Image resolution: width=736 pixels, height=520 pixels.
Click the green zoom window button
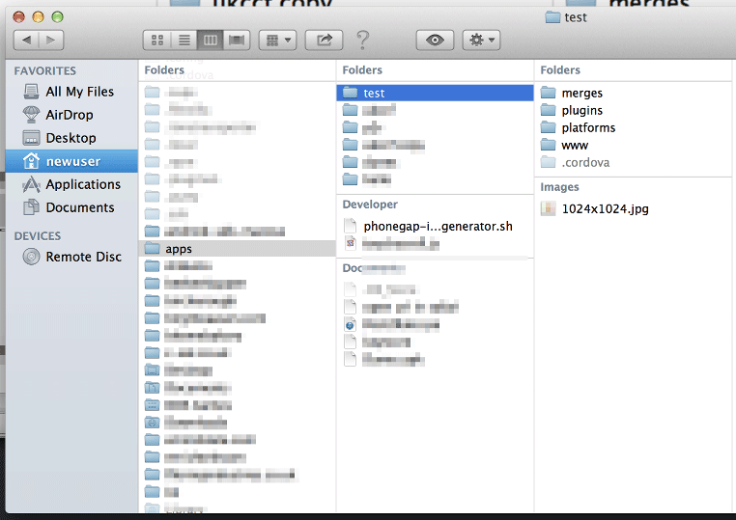pyautogui.click(x=57, y=17)
